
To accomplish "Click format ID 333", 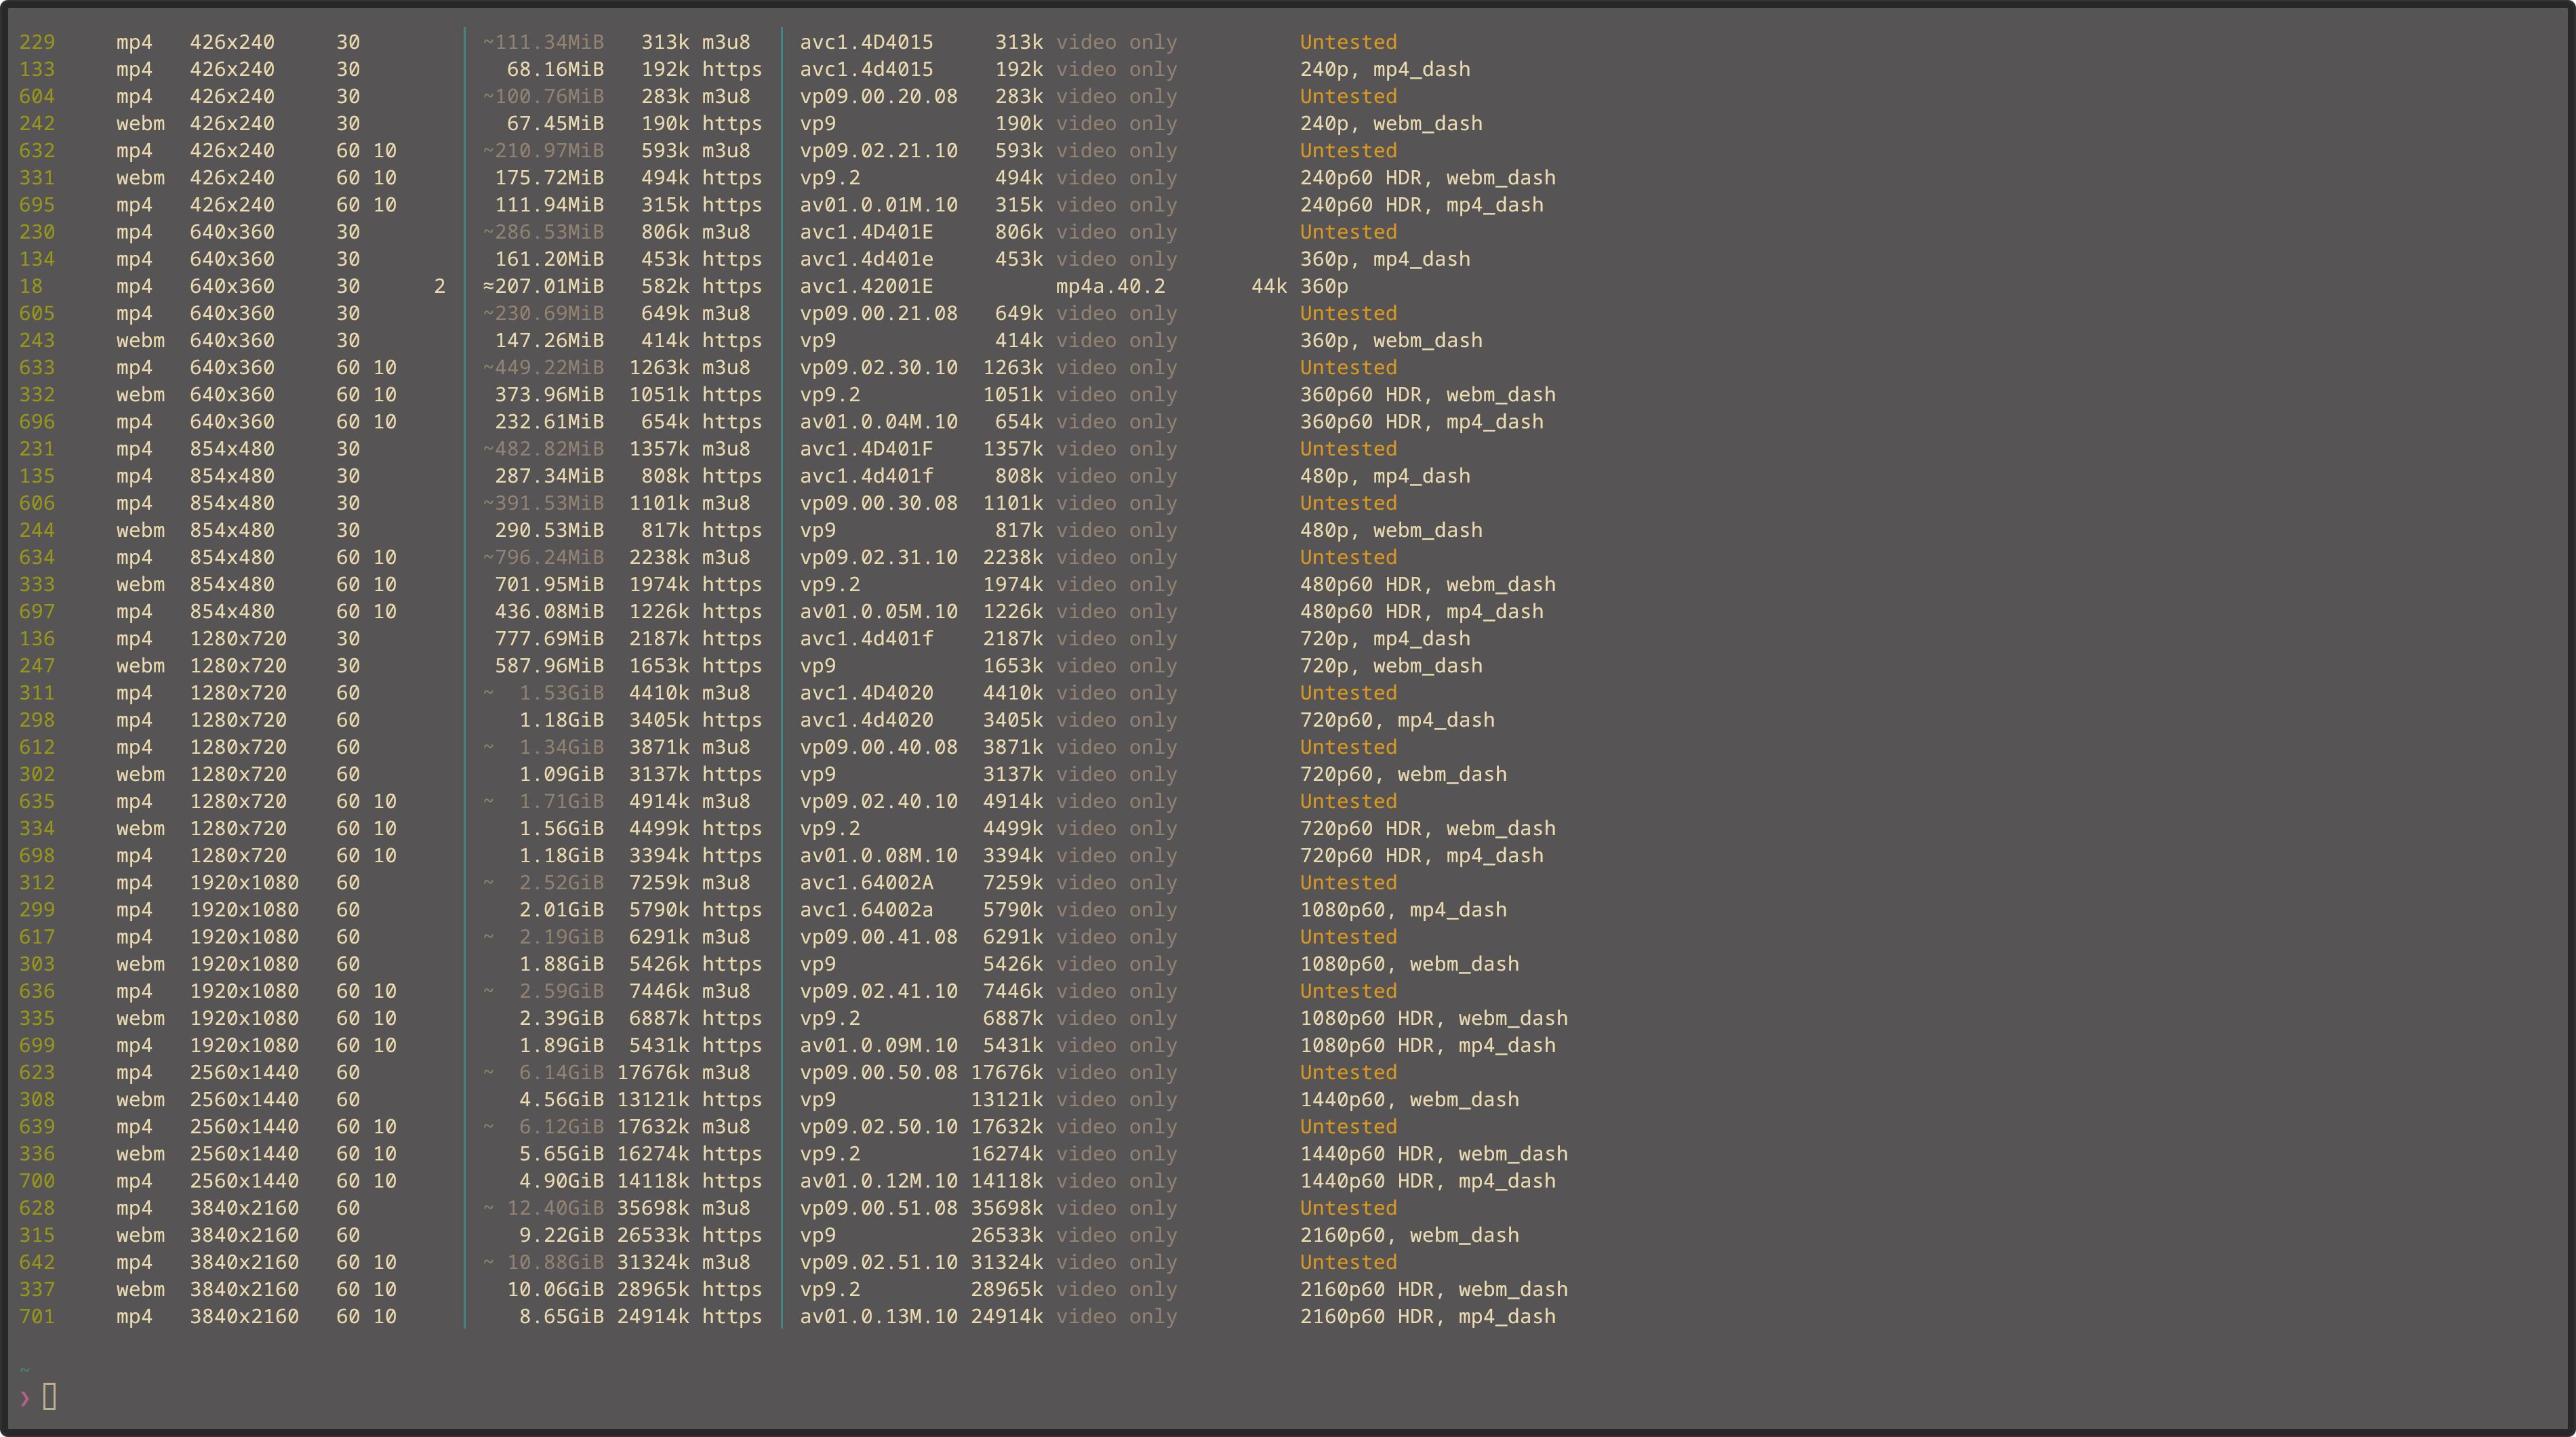I will tap(37, 584).
